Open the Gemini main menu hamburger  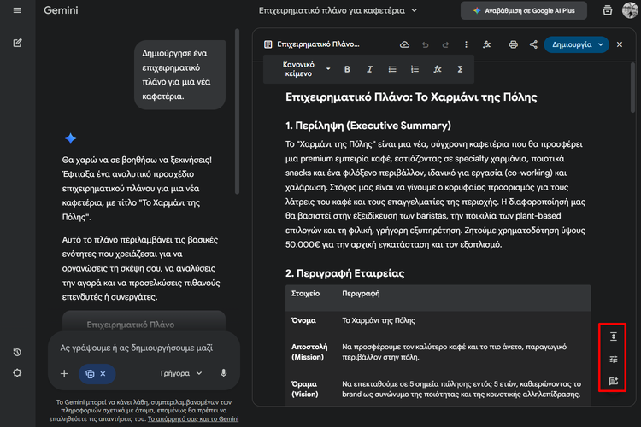pyautogui.click(x=17, y=10)
